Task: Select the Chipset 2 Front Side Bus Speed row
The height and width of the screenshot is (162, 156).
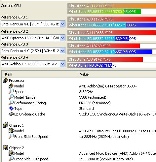Action: click(79, 159)
